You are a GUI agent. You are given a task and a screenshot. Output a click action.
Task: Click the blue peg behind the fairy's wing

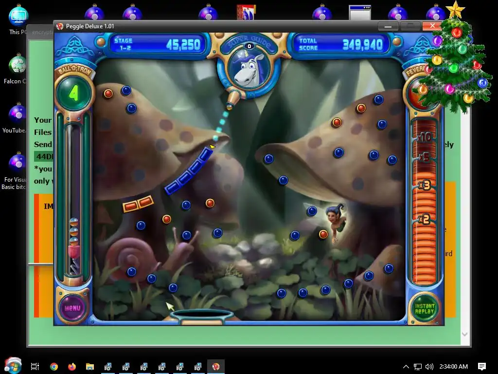(x=312, y=210)
